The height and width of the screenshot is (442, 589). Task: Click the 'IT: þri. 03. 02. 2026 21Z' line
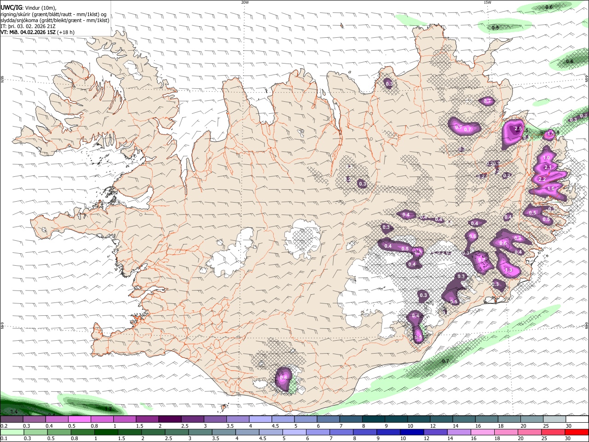[28, 26]
